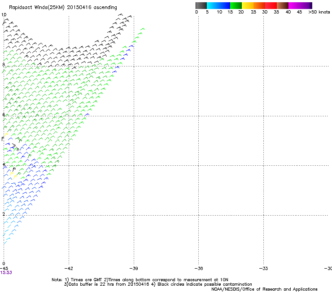Click the longitude axis label '-39'
Viewport: 332px width, 292px height.
tap(134, 269)
